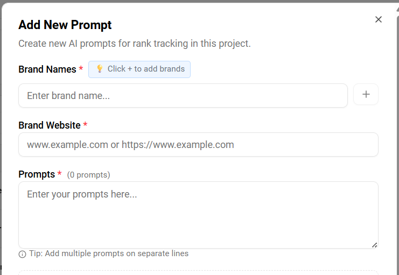Viewport: 399px width, 275px height.
Task: Click the Prompts field label
Action: click(37, 174)
